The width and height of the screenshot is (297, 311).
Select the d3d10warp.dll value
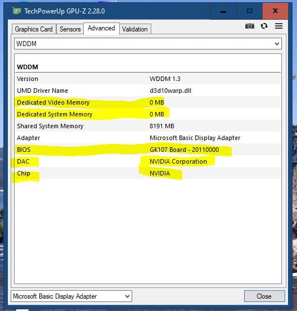(x=170, y=91)
